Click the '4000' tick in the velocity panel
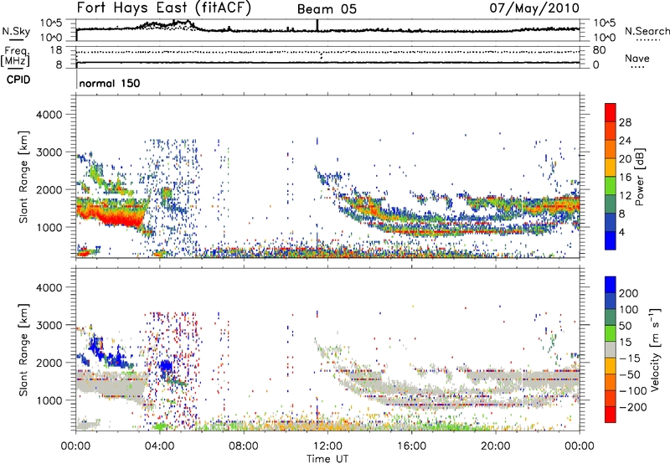Screen dimensions: 670x464 click(x=49, y=287)
